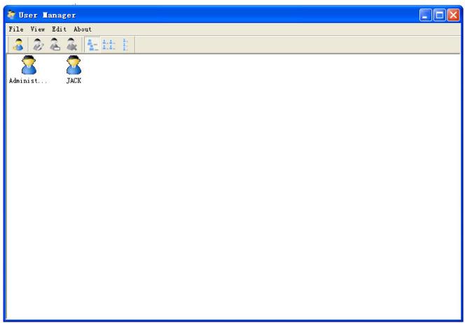Viewport: 465px width, 323px height.
Task: Click the JACK user name label
Action: [74, 80]
